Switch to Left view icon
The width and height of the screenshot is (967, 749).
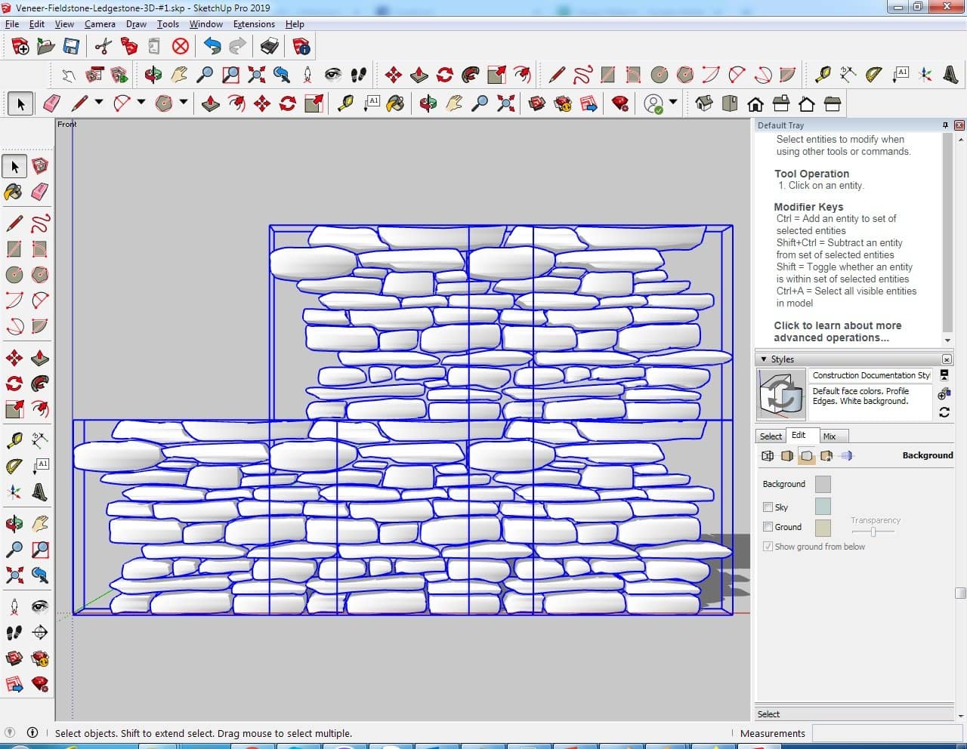pyautogui.click(x=832, y=103)
